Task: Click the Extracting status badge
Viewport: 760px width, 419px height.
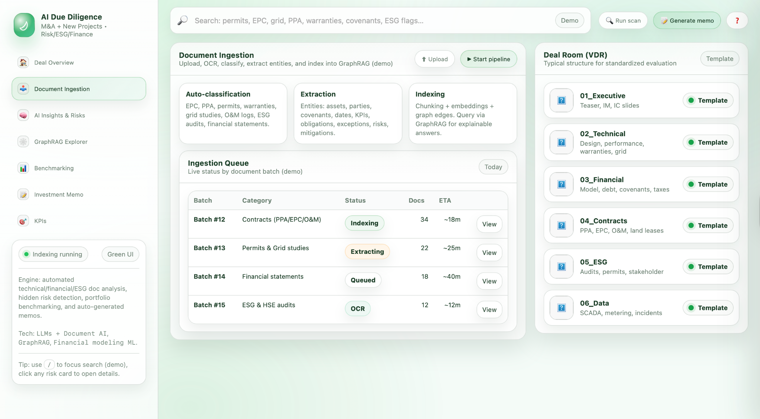Action: pos(367,252)
